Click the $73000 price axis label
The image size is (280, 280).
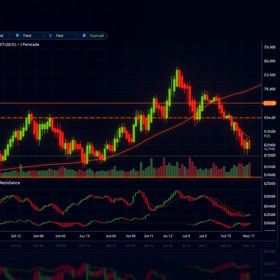coord(270,155)
